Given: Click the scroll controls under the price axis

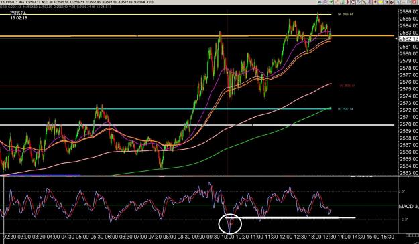Looking at the screenshot, I should [412, 235].
